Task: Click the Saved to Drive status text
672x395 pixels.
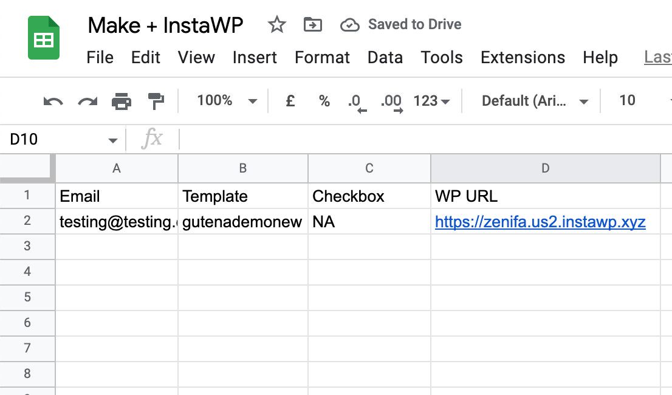Action: pyautogui.click(x=414, y=24)
